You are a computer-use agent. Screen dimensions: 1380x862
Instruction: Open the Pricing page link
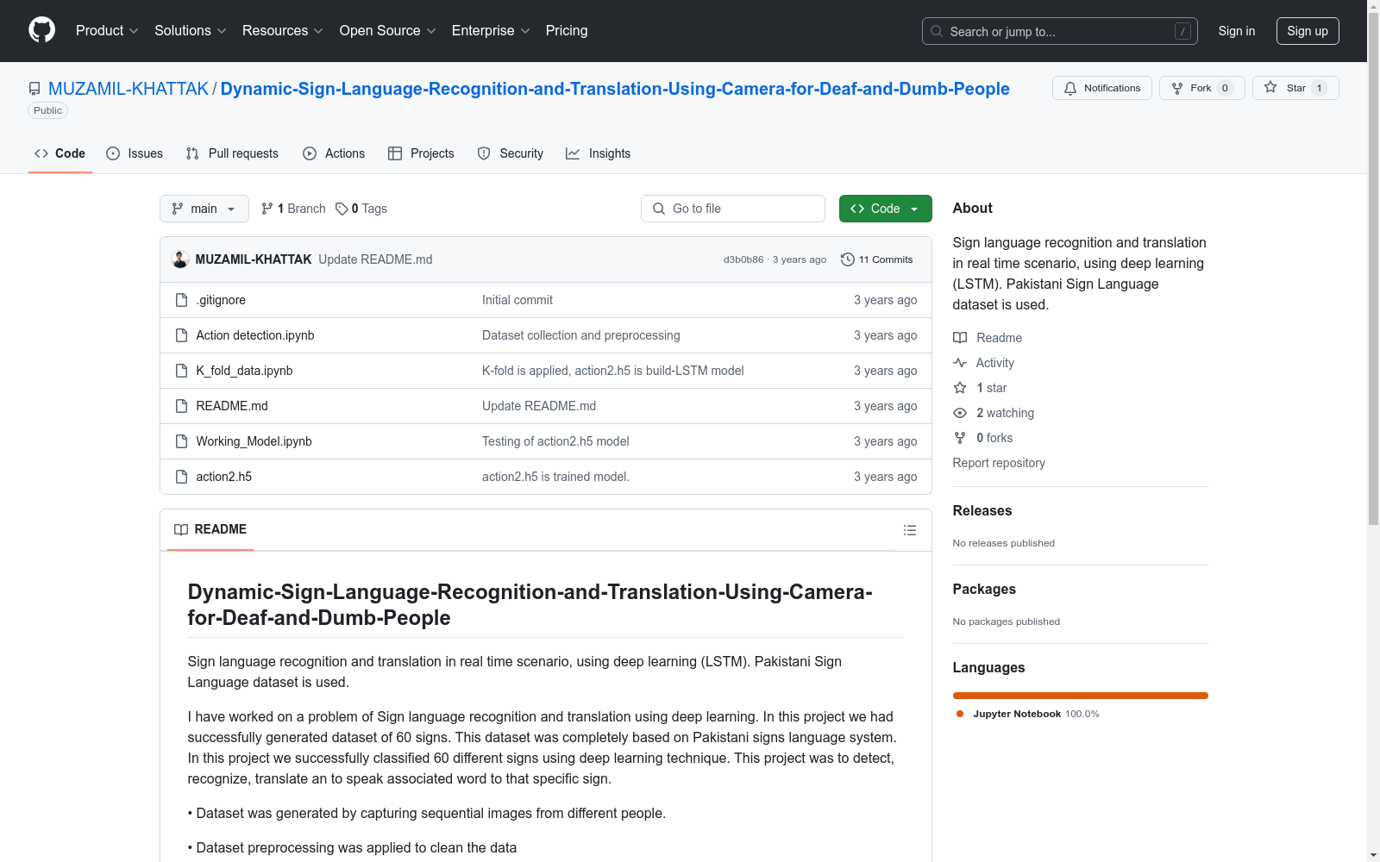[567, 31]
